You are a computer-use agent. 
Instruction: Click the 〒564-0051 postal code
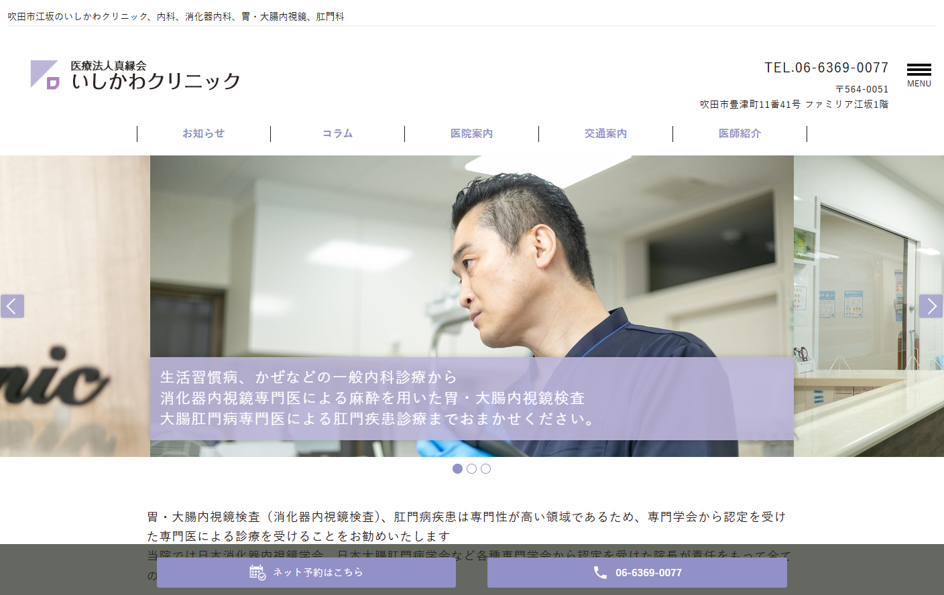[x=862, y=89]
